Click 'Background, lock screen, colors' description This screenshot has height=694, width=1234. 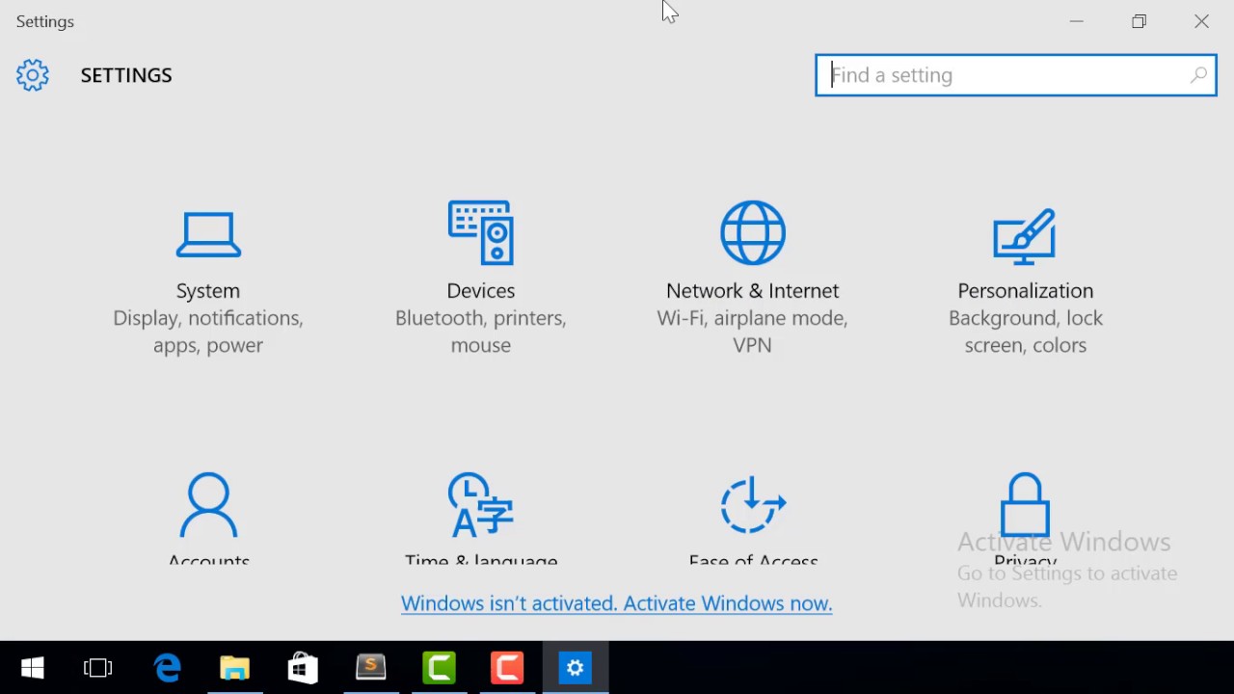[x=1025, y=332]
